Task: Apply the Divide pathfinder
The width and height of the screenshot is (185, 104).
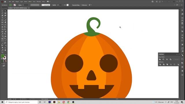Action: (x=160, y=64)
